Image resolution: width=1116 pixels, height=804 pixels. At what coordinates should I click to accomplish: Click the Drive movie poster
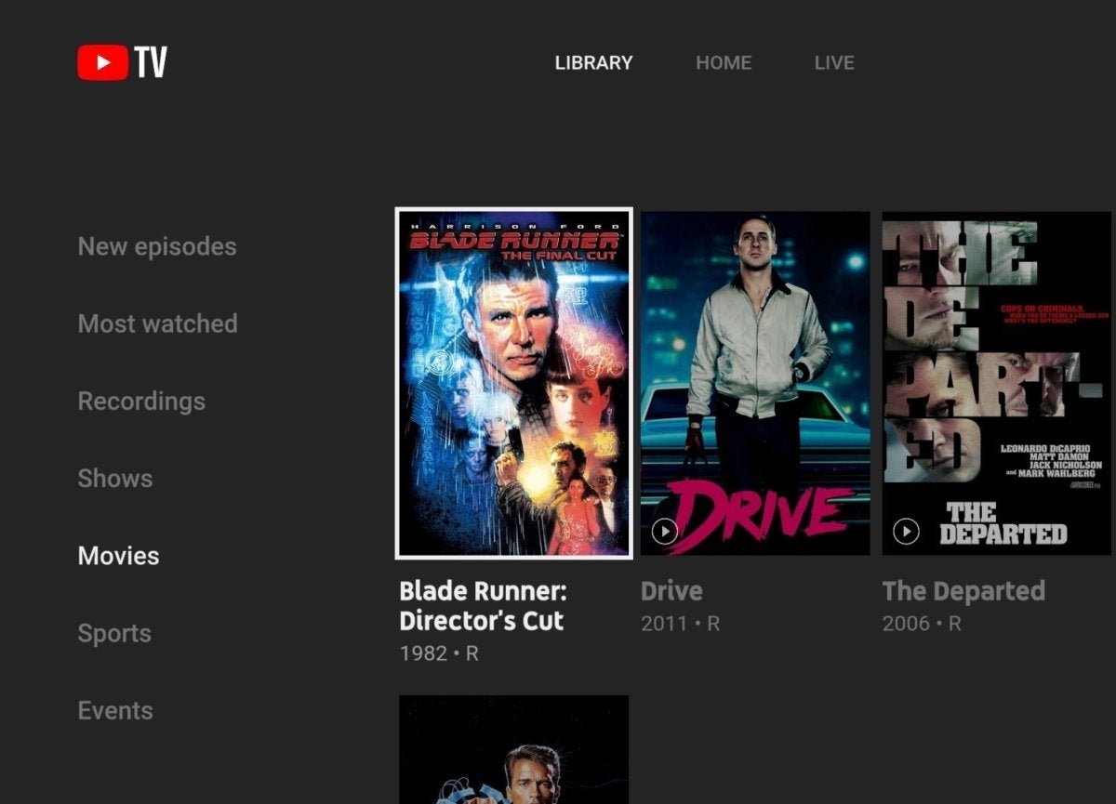754,382
